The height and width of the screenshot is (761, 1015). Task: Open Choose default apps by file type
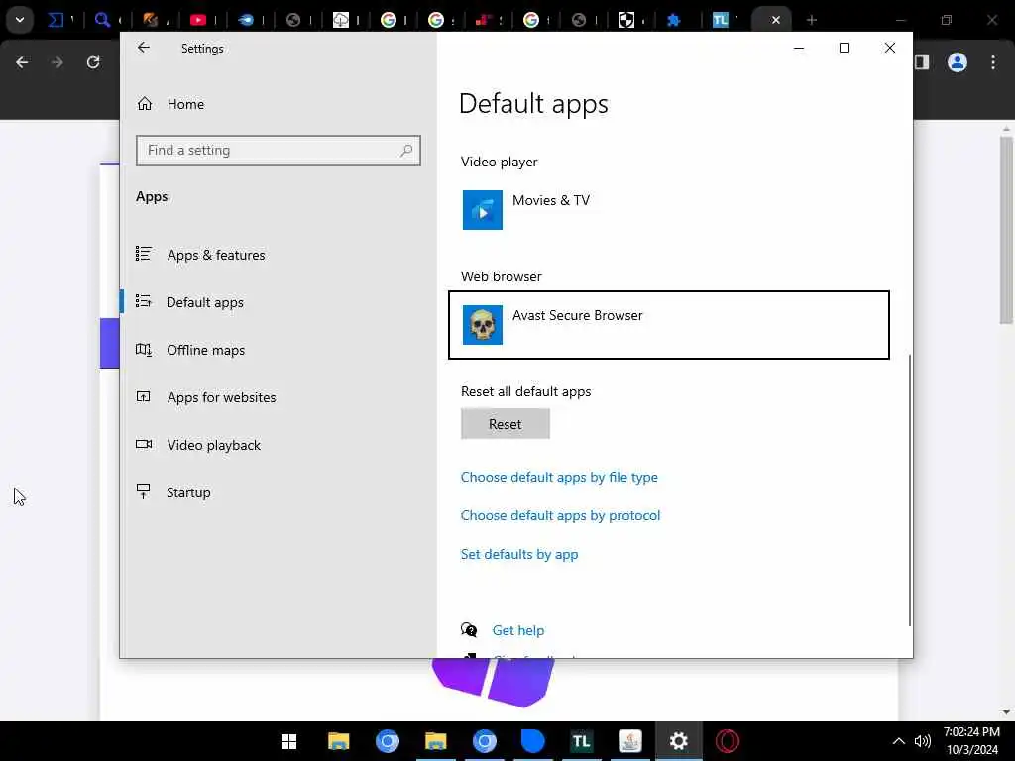point(559,477)
